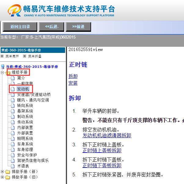
Task: Click the Chang Yi platform logo icon
Action: coord(15,10)
